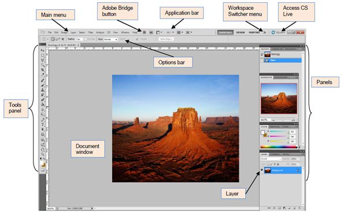Select the Crop tool in Tools panel

(43, 70)
